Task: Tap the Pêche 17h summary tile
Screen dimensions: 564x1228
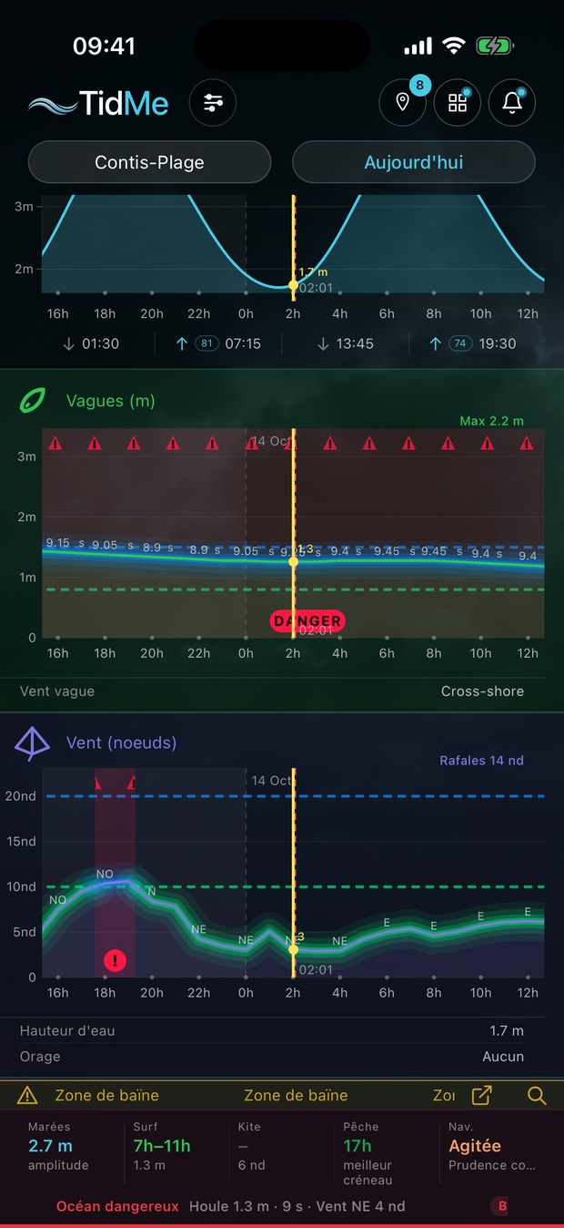Action: pos(385,1153)
